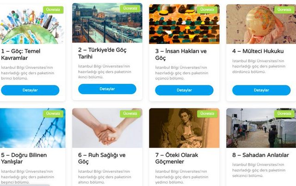Open Detaylar for Göç: Temel Kavramlar

pos(30,90)
